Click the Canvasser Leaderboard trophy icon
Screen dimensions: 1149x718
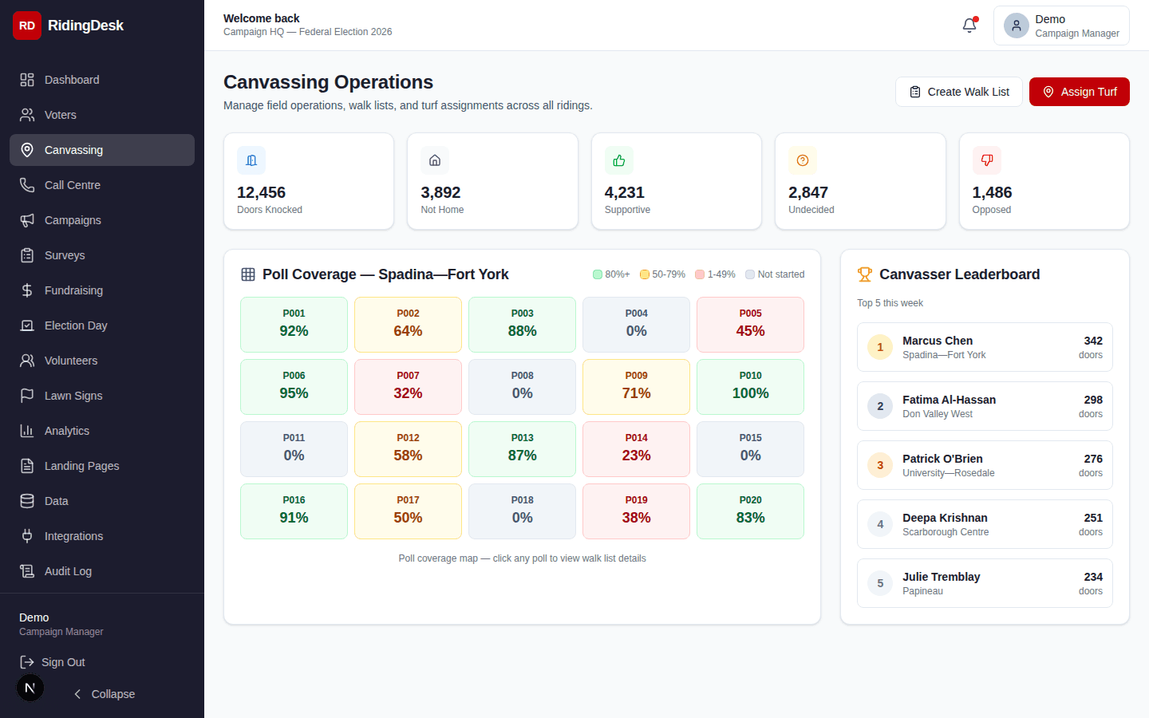coord(865,274)
